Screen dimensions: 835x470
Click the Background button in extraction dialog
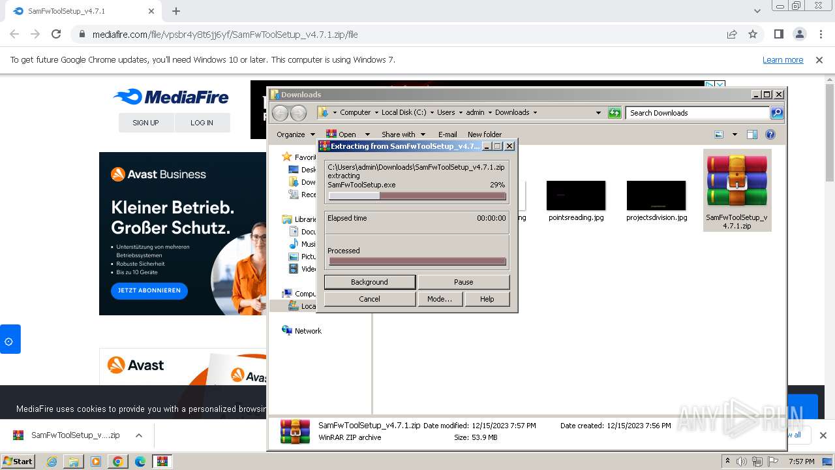click(369, 282)
